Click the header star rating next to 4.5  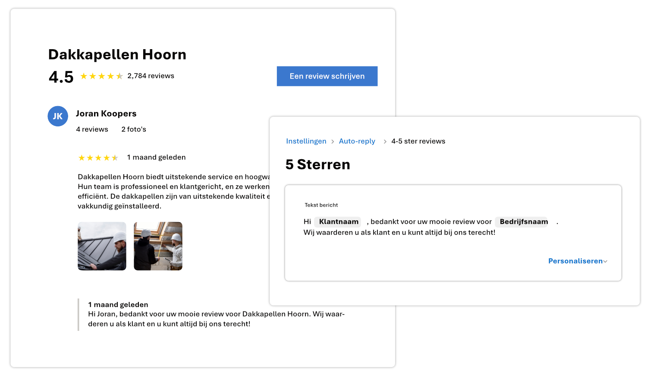click(x=101, y=76)
